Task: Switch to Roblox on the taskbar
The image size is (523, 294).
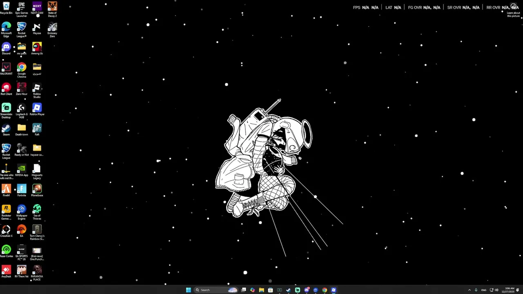Action: (333, 290)
